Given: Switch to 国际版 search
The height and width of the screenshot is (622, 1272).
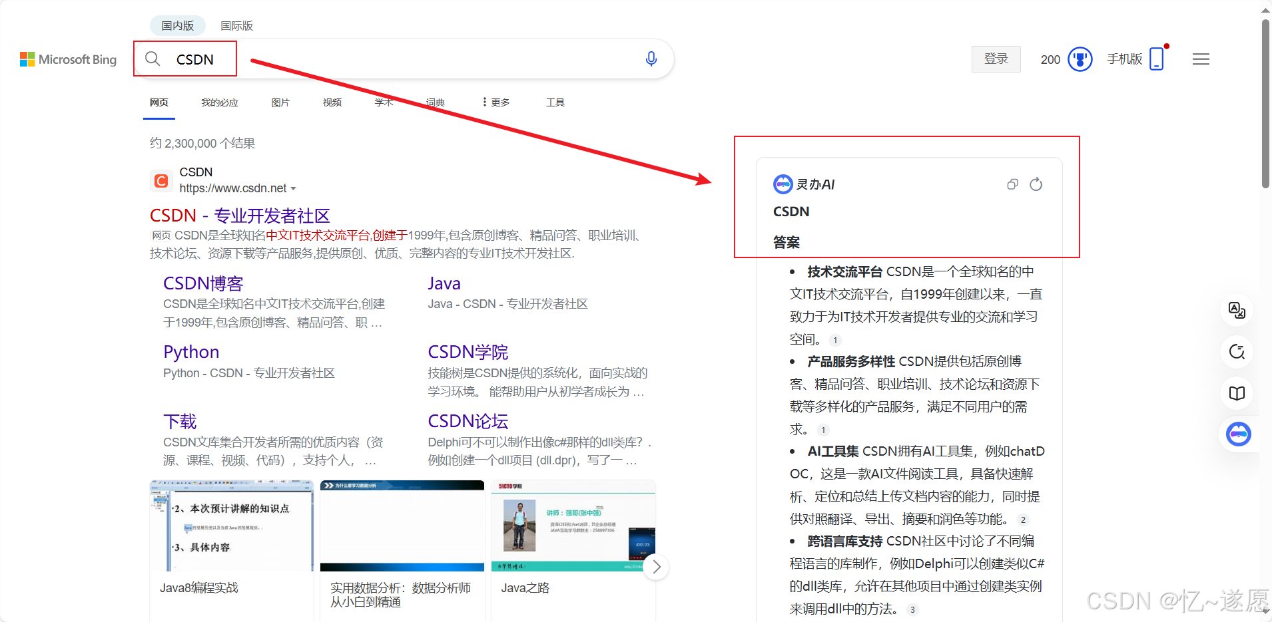Looking at the screenshot, I should tap(236, 25).
